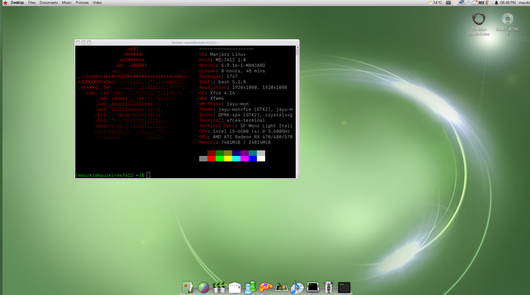This screenshot has width=530, height=295.
Task: Open the Steam tray icon
Action: [x=468, y=3]
